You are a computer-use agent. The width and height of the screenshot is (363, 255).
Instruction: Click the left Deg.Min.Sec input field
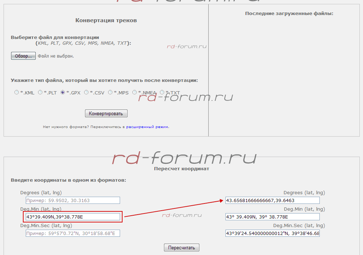73,233
